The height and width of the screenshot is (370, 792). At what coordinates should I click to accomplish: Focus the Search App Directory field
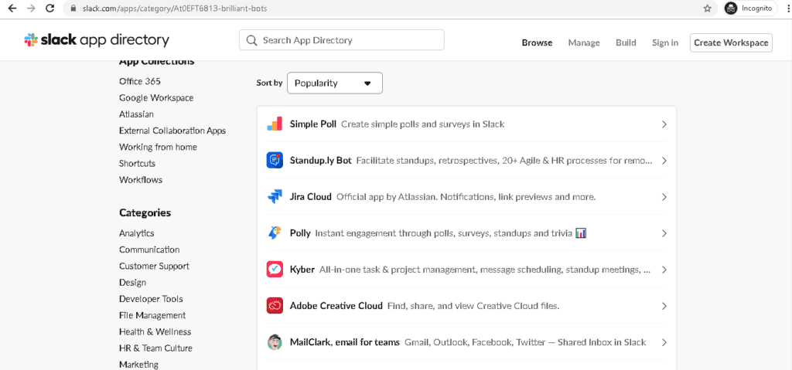click(x=341, y=40)
